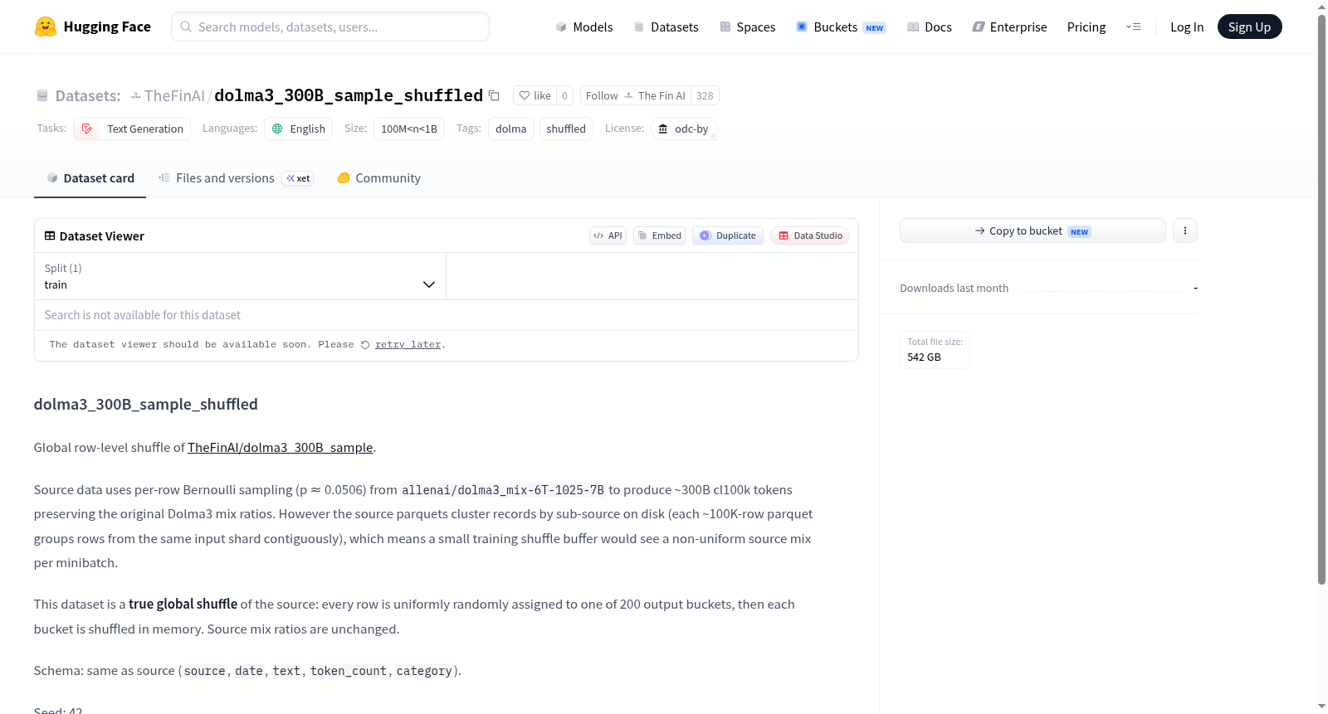1328x714 pixels.
Task: Open Buckets in the top navigation
Action: tap(841, 27)
